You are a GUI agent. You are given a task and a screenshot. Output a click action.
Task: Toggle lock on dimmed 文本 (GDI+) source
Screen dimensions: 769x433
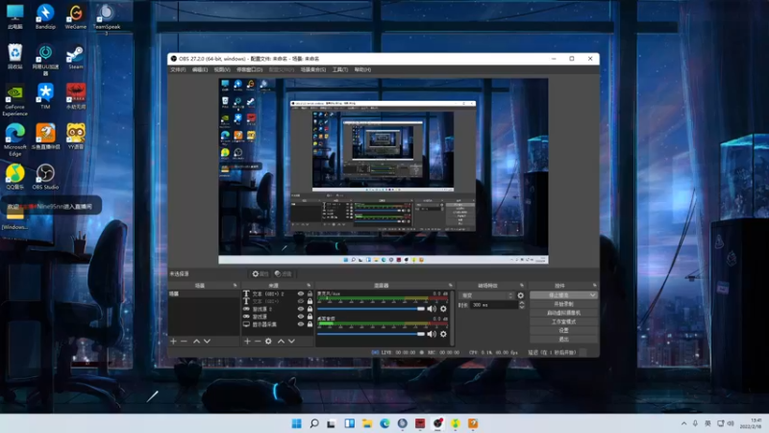[310, 301]
